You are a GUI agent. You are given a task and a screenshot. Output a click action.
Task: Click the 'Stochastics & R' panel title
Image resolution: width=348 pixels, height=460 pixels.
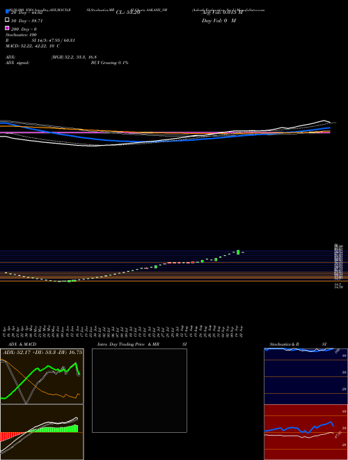[285, 344]
